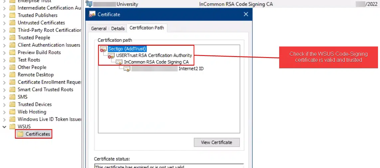Switch to the General tab

tap(98, 29)
